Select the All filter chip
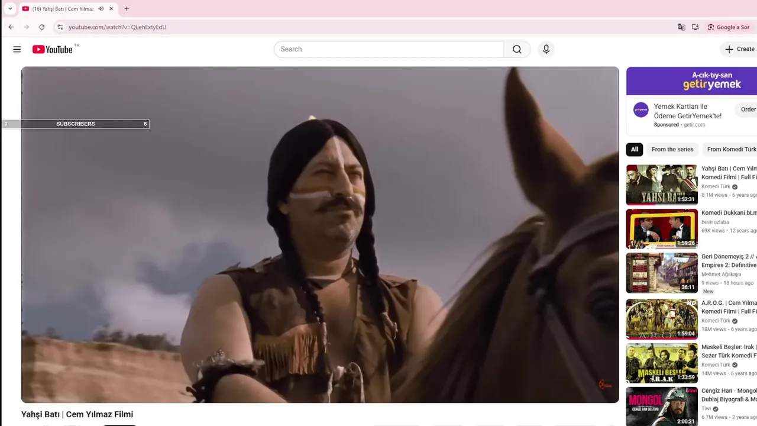This screenshot has width=757, height=426. 635,149
